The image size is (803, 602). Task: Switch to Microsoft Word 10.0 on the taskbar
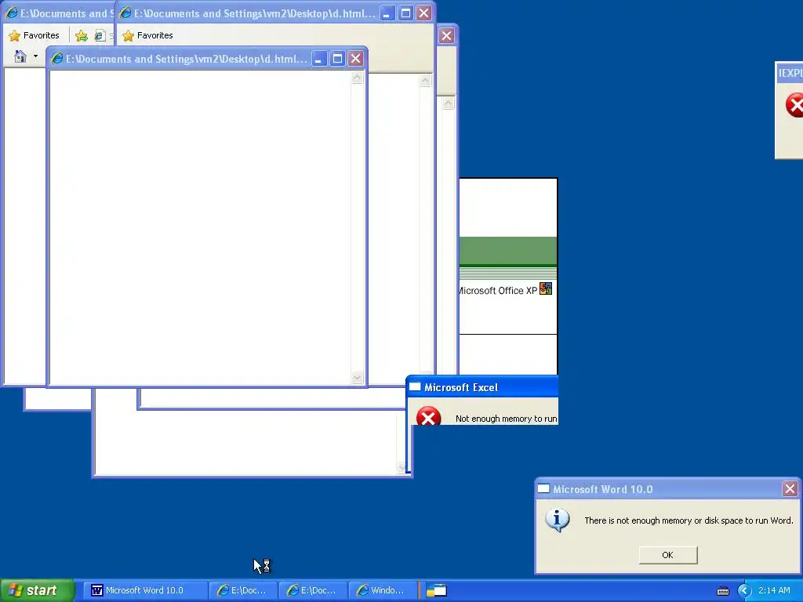145,590
